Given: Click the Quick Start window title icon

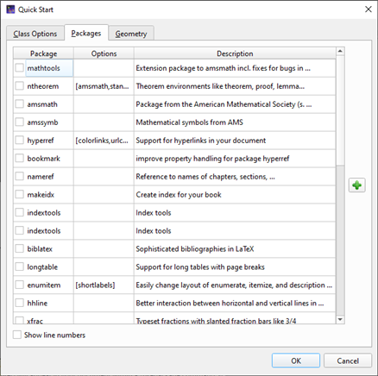Looking at the screenshot, I should (x=10, y=9).
